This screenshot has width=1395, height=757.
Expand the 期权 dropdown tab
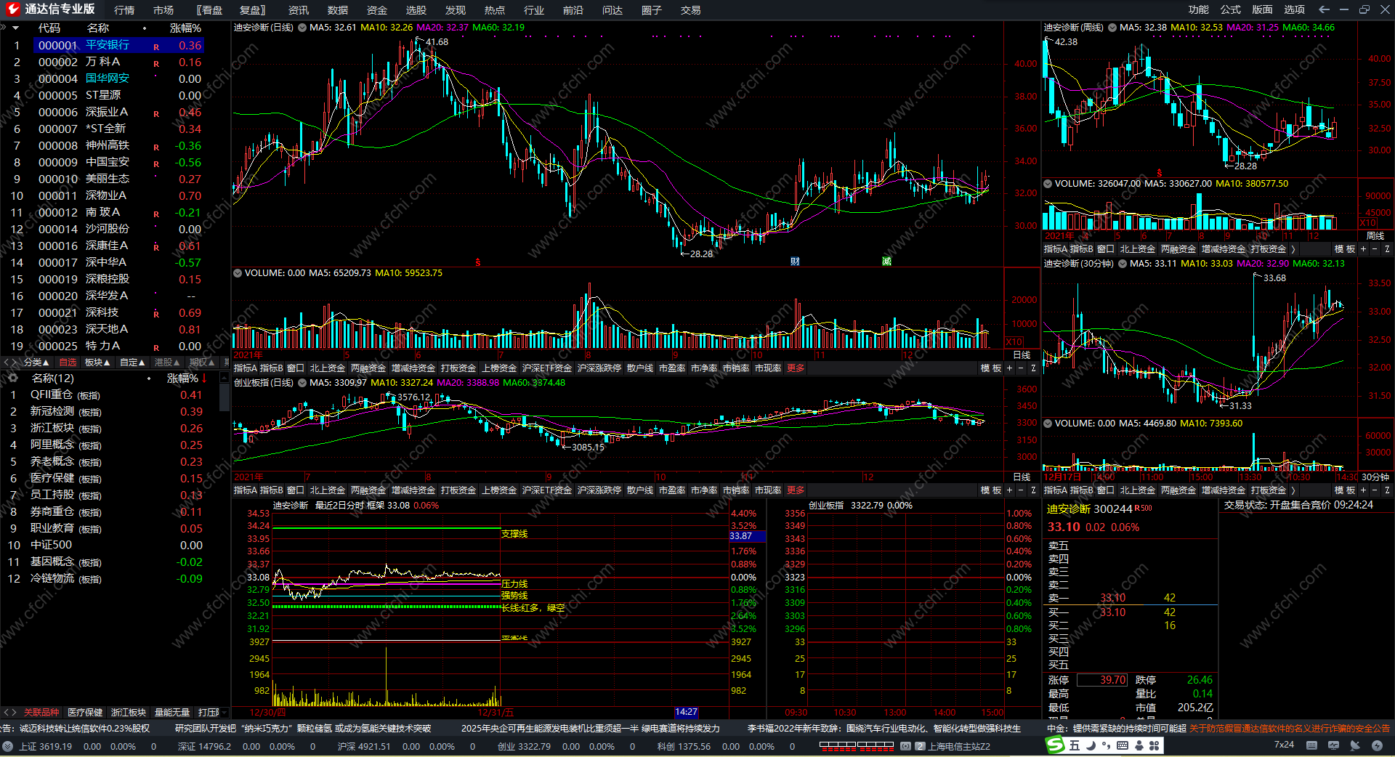pos(202,363)
